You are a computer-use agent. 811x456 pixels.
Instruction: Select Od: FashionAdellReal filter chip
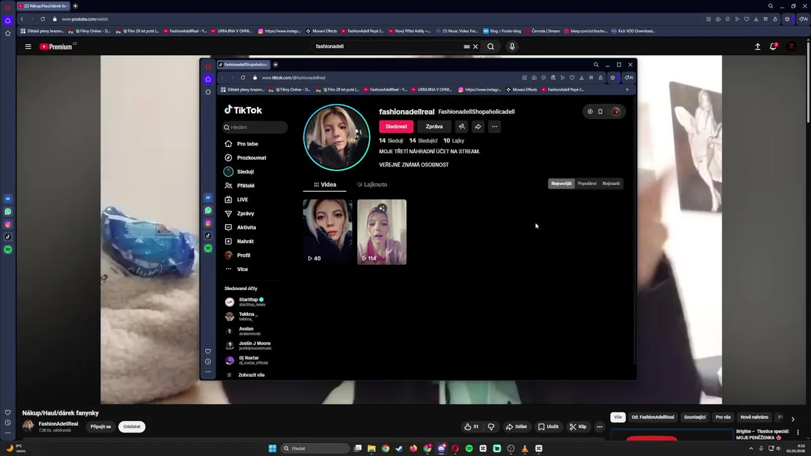point(653,417)
